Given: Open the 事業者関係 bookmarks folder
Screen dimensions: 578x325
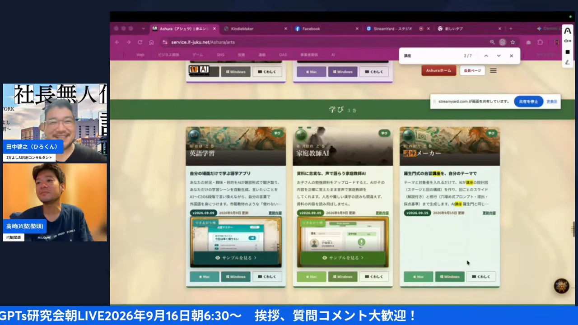Looking at the screenshot, I should click(x=309, y=55).
